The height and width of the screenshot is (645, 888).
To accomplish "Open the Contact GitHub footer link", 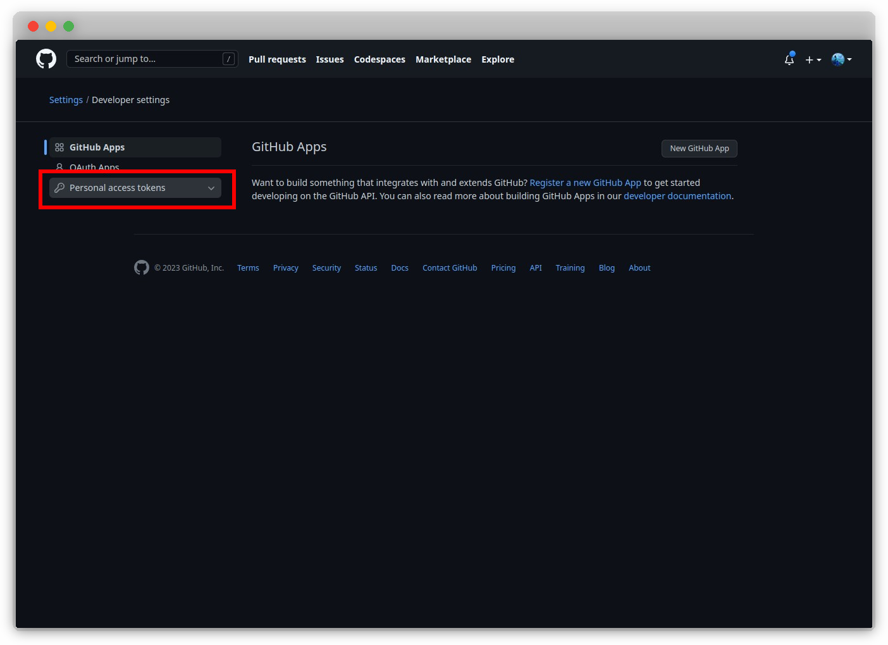I will click(x=450, y=268).
